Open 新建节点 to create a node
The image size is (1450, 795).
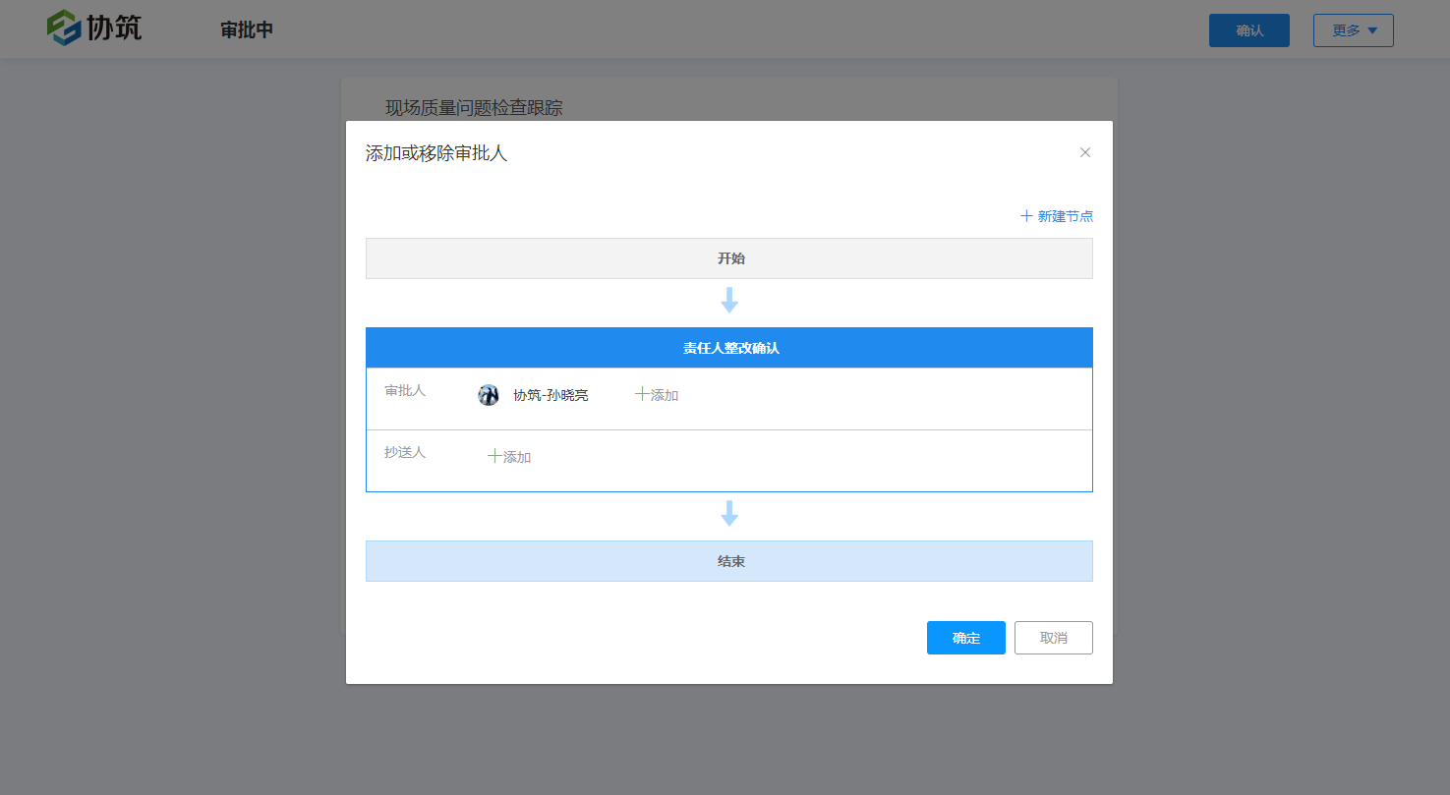(x=1063, y=215)
